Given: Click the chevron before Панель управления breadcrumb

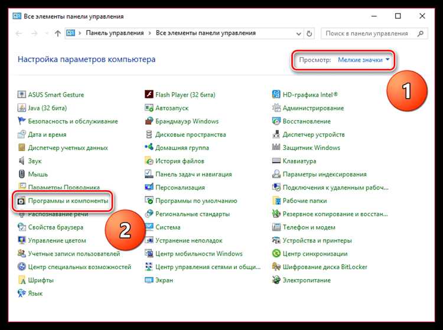Looking at the screenshot, I should click(80, 33).
